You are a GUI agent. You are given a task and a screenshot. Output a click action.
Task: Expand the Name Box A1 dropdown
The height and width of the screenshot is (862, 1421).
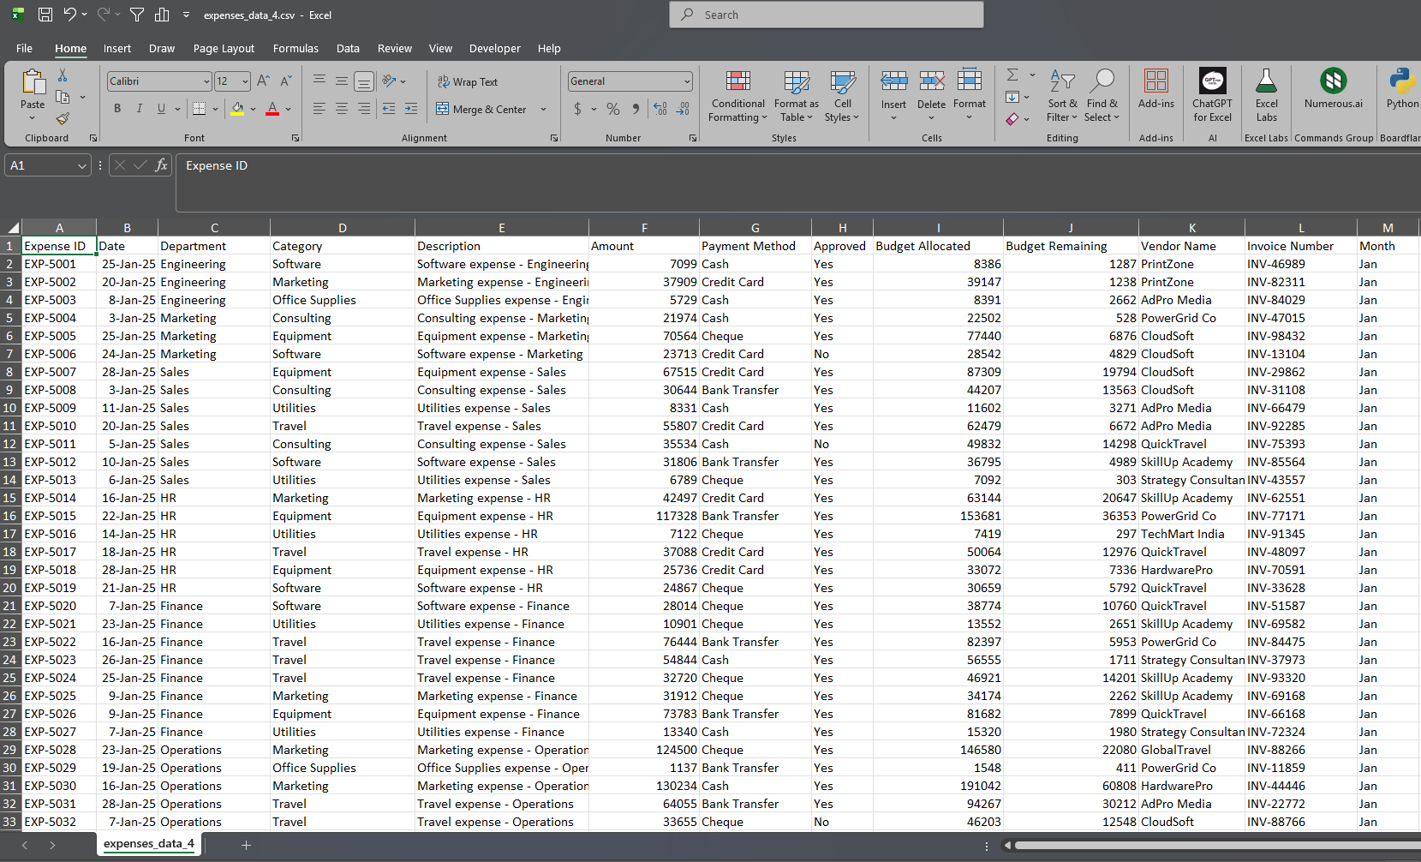(81, 165)
